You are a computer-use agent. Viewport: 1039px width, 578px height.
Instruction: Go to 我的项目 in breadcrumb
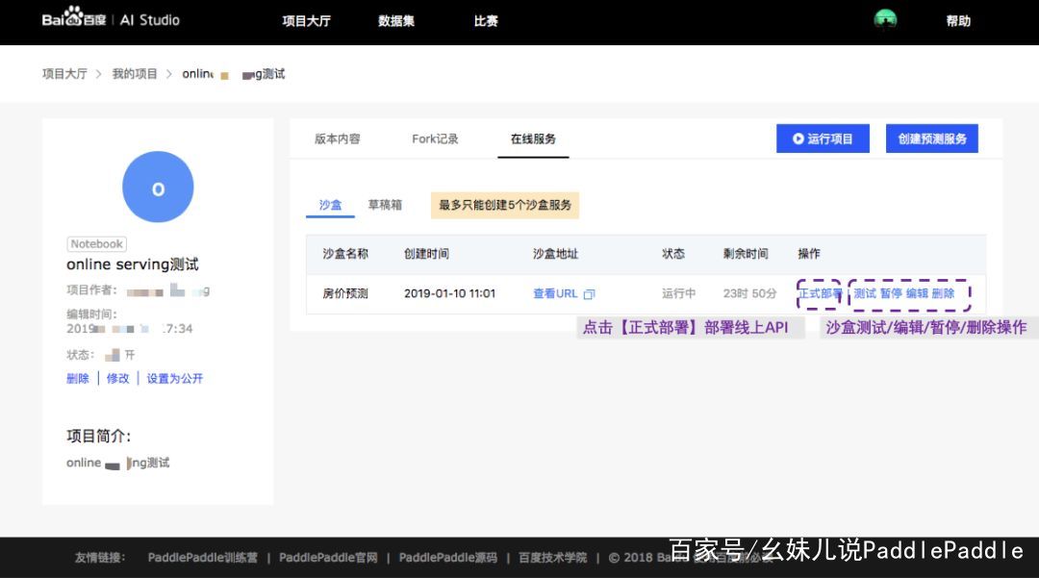click(x=135, y=74)
